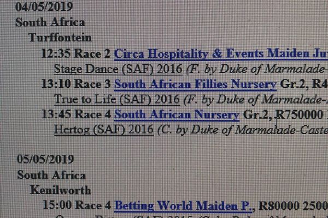Open South African Fillies Nursery link
The width and height of the screenshot is (328, 218).
[195, 84]
